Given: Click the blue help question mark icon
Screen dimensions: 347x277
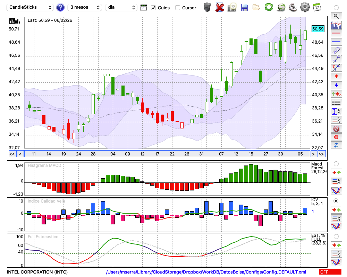Looking at the screenshot, I should [x=60, y=7].
